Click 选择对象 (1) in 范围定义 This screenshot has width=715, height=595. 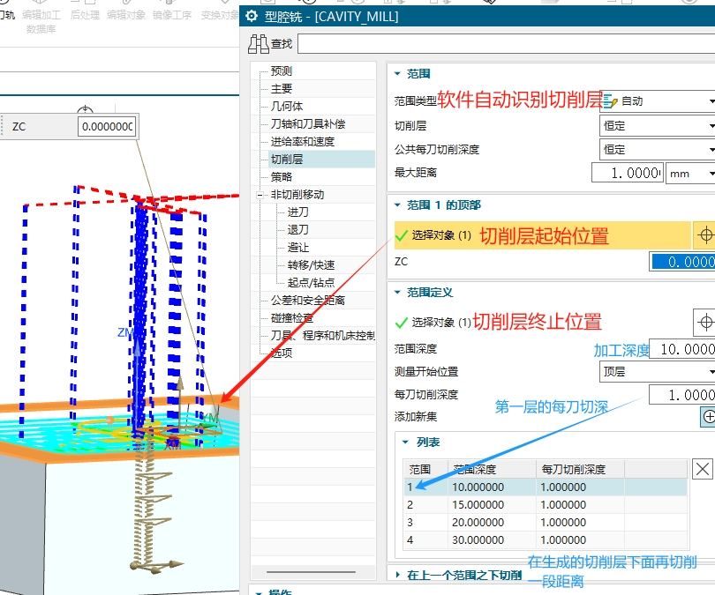click(441, 323)
